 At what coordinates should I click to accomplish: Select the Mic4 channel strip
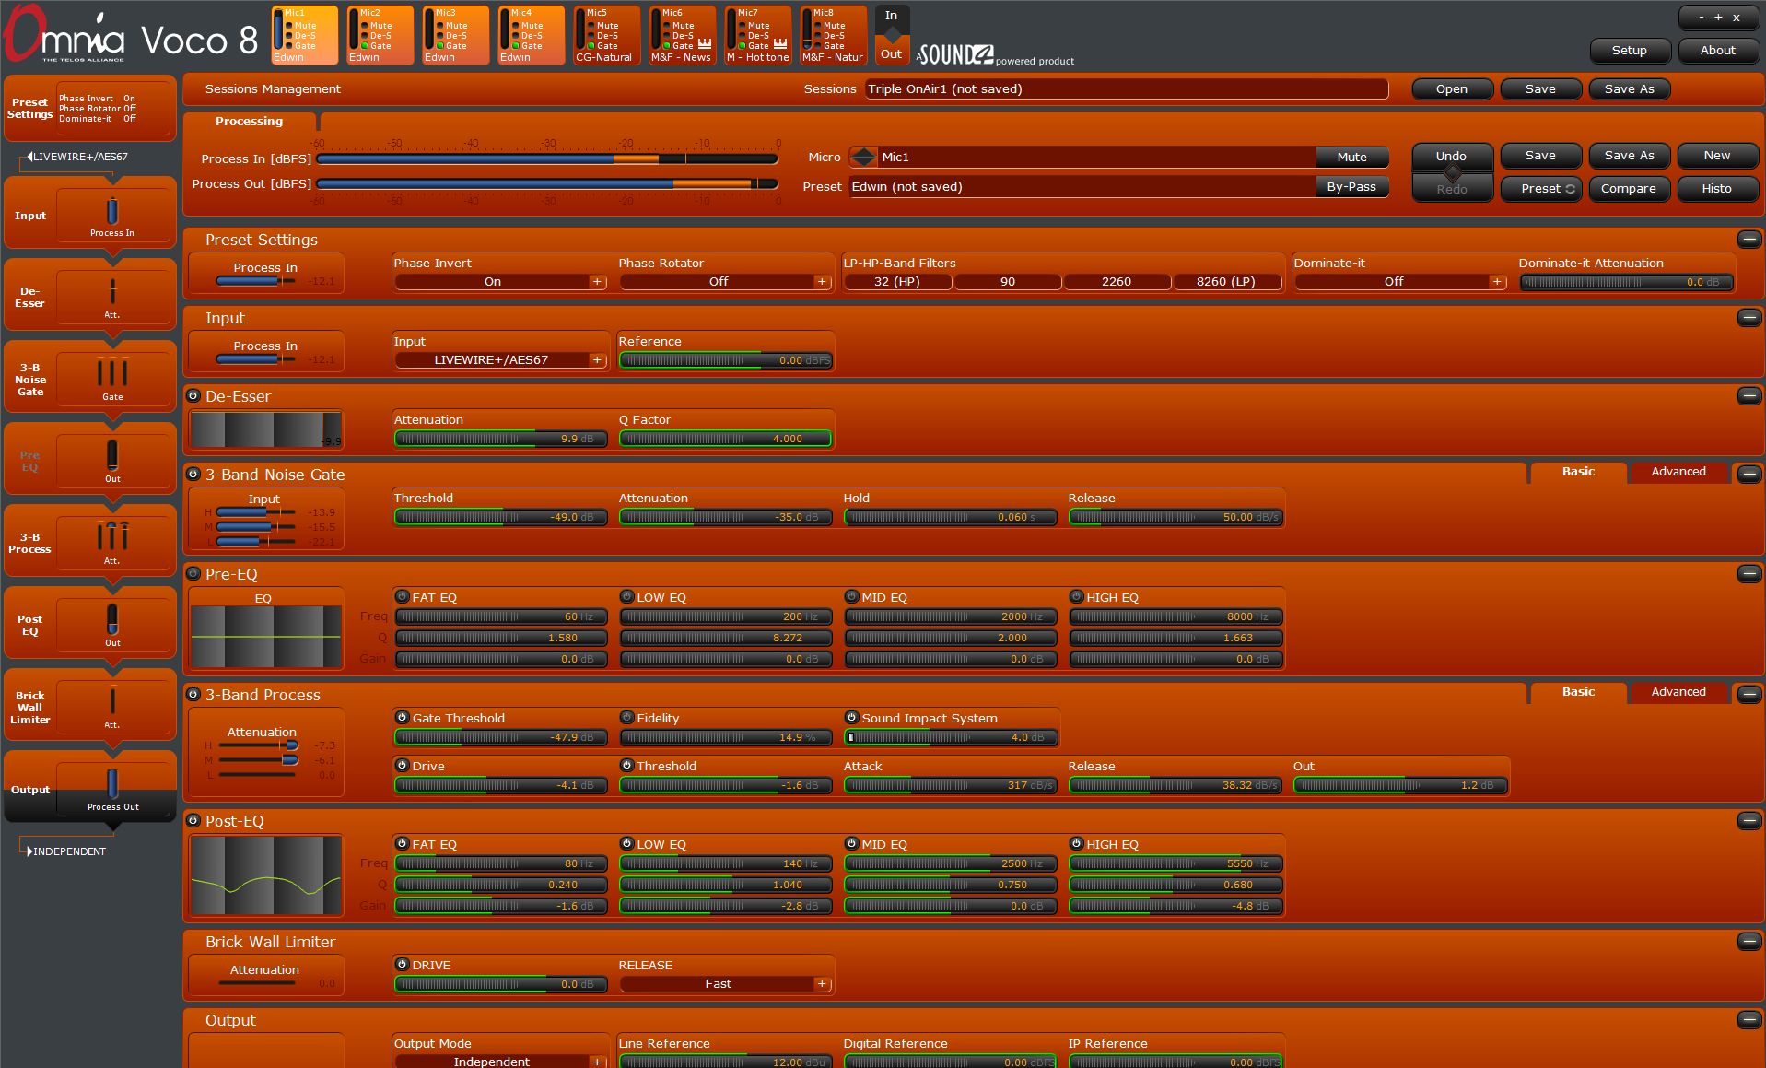(532, 36)
